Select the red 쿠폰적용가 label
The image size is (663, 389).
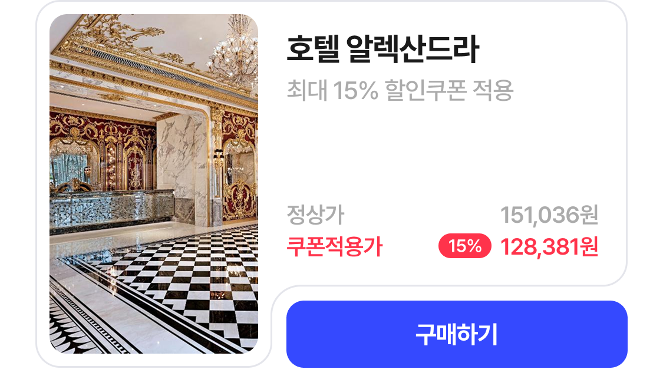[335, 246]
